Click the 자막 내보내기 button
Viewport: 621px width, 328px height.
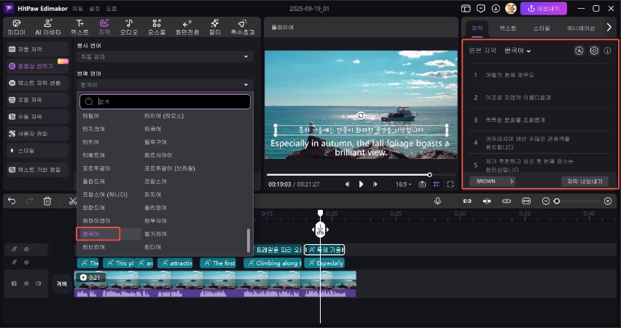585,181
